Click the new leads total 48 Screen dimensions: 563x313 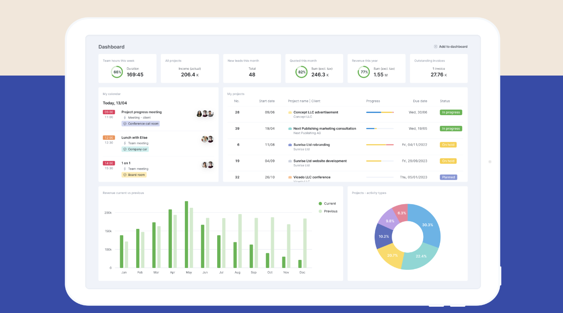coord(252,75)
